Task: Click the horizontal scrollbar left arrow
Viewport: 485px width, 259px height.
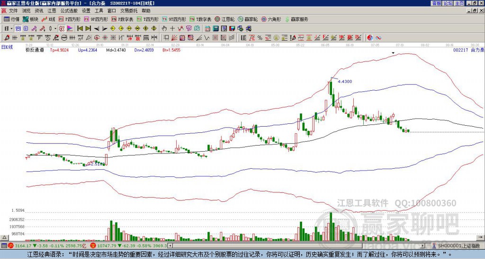Action: 170,246
